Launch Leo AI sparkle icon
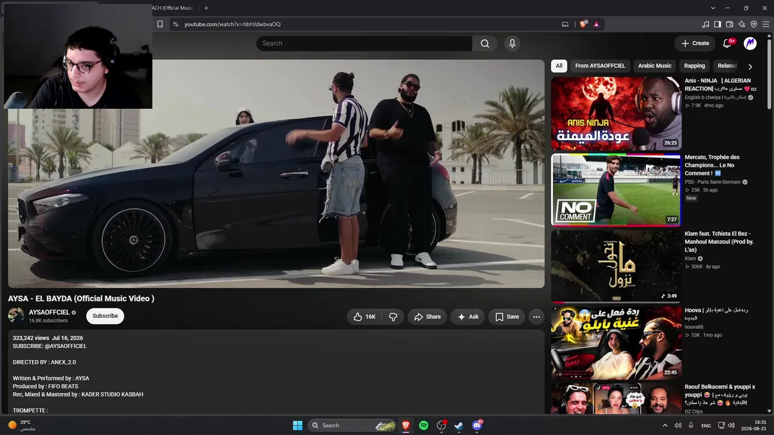 point(742,24)
